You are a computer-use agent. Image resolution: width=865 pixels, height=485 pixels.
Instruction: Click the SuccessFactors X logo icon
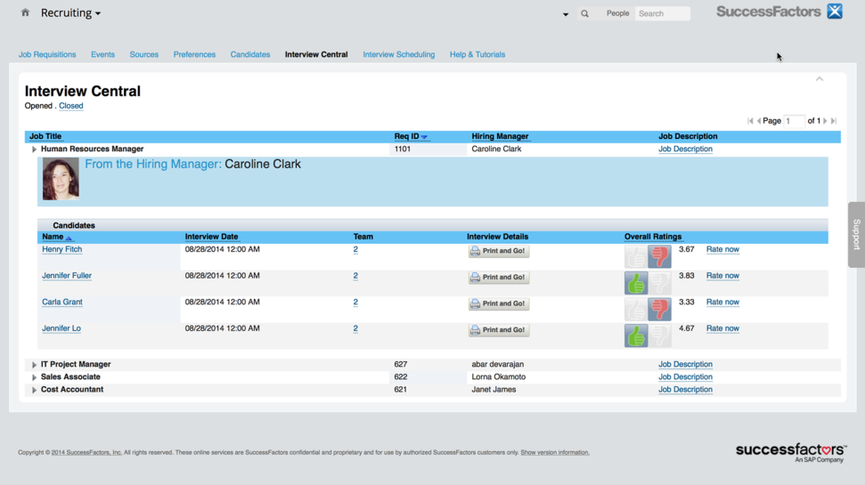[x=835, y=11]
